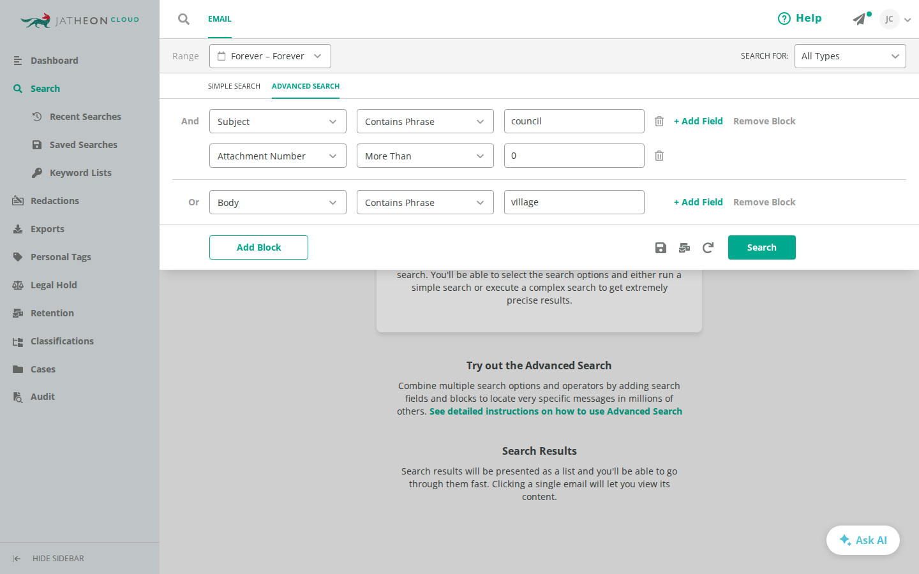This screenshot has height=574, width=919.
Task: Open Contains Phrase dropdown in Body row
Action: click(x=425, y=202)
